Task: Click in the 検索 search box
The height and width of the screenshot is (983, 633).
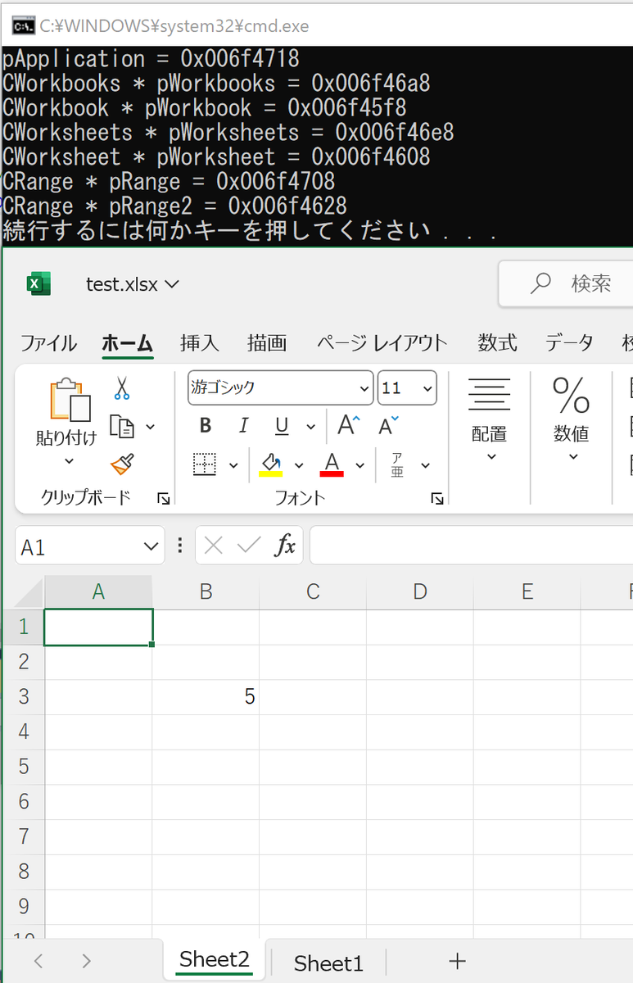Action: (566, 283)
